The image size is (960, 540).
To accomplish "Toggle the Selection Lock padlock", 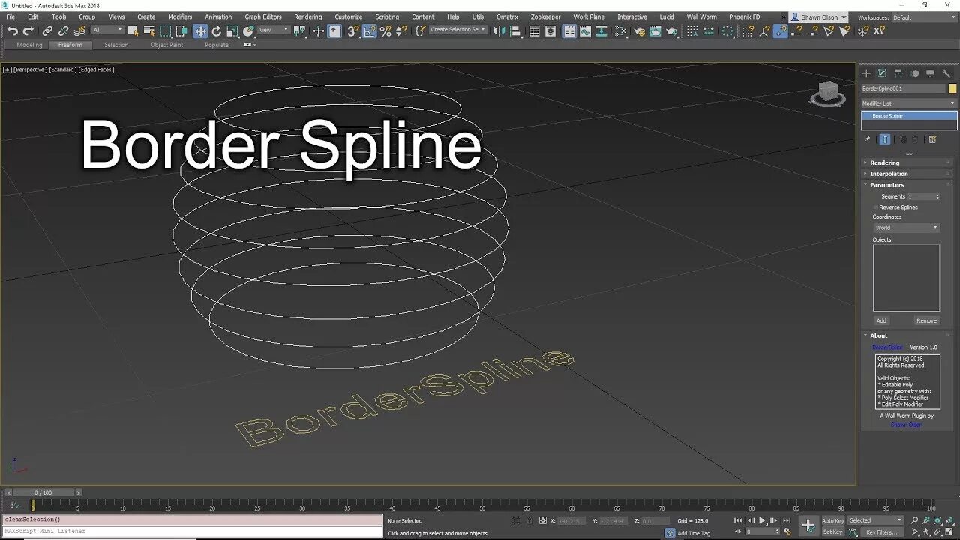I will [x=529, y=520].
